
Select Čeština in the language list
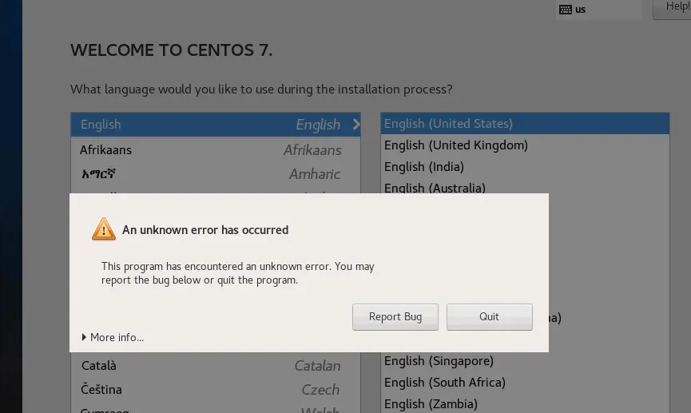pyautogui.click(x=216, y=389)
